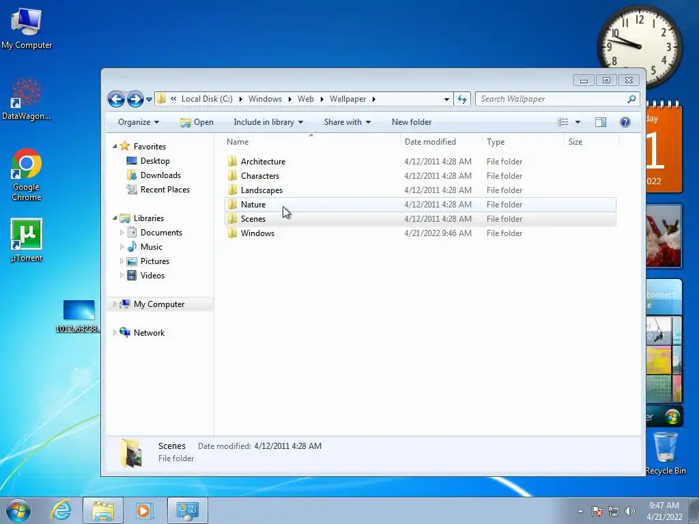Open the Include in library menu
Image resolution: width=699 pixels, height=524 pixels.
click(x=268, y=122)
